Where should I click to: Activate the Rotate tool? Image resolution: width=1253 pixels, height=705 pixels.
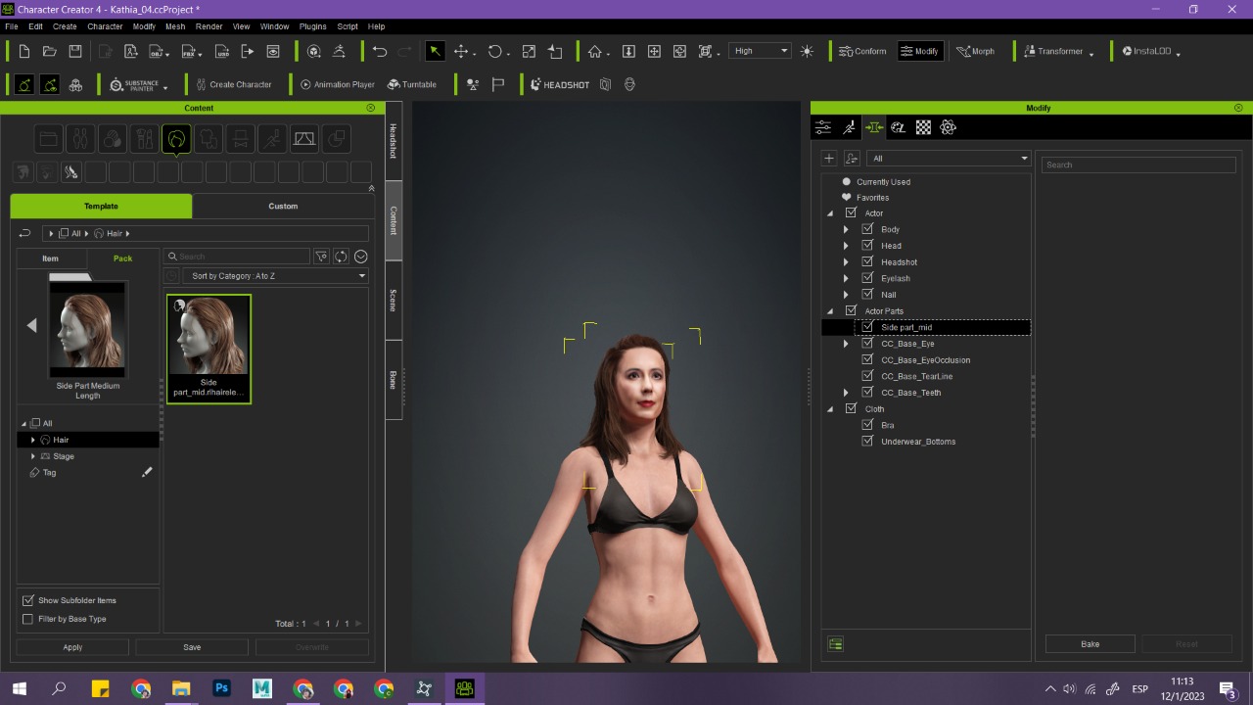[495, 51]
